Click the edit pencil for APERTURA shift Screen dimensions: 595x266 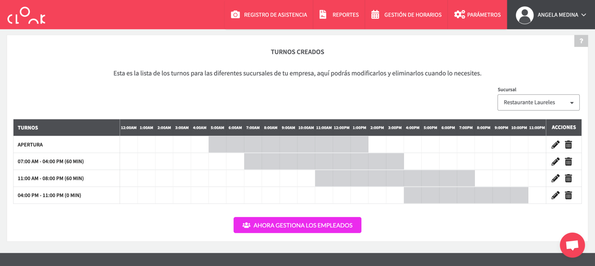tap(555, 145)
